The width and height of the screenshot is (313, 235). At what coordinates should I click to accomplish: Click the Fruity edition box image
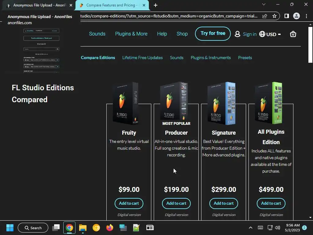click(126, 103)
